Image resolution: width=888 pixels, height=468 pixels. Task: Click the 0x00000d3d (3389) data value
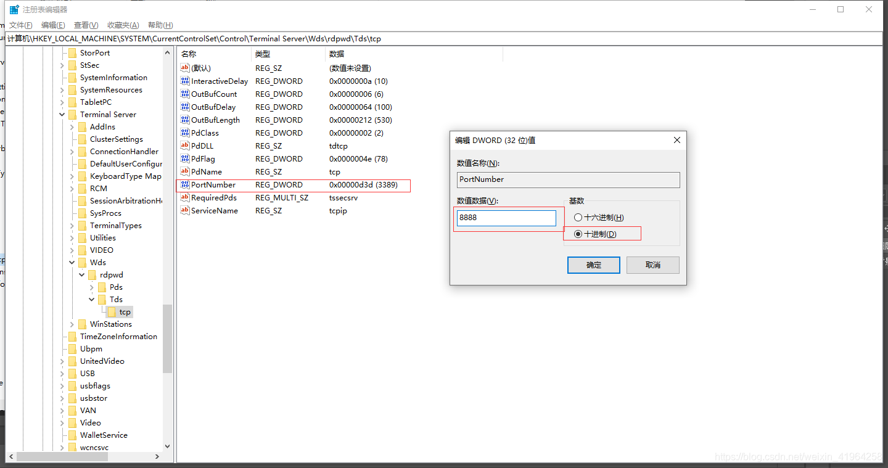pyautogui.click(x=363, y=184)
